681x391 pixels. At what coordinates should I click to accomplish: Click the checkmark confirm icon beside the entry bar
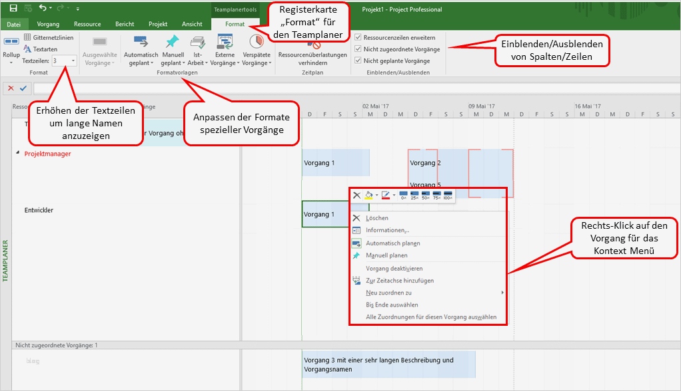(x=23, y=88)
